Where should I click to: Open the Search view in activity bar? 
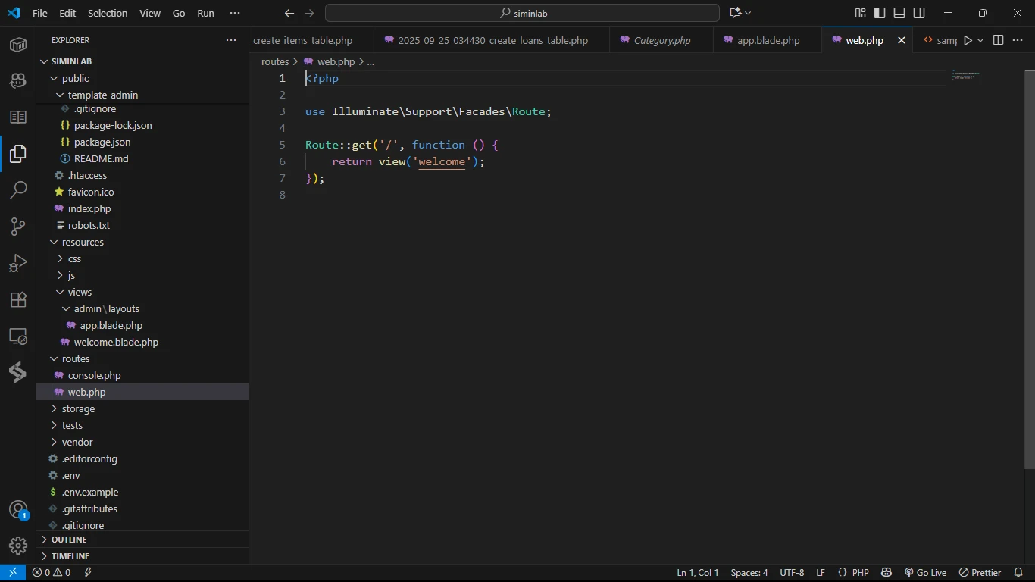(18, 190)
